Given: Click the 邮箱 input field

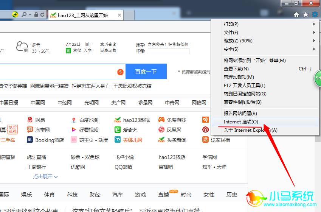Looking at the screenshot, I should pos(169,51).
